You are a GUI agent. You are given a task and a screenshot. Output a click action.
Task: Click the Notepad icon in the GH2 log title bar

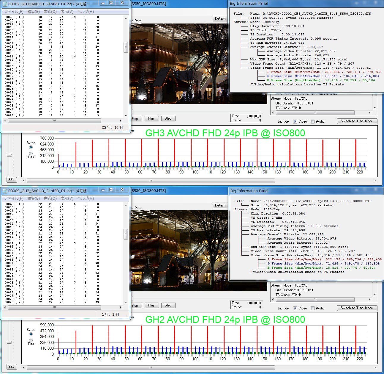pyautogui.click(x=5, y=191)
